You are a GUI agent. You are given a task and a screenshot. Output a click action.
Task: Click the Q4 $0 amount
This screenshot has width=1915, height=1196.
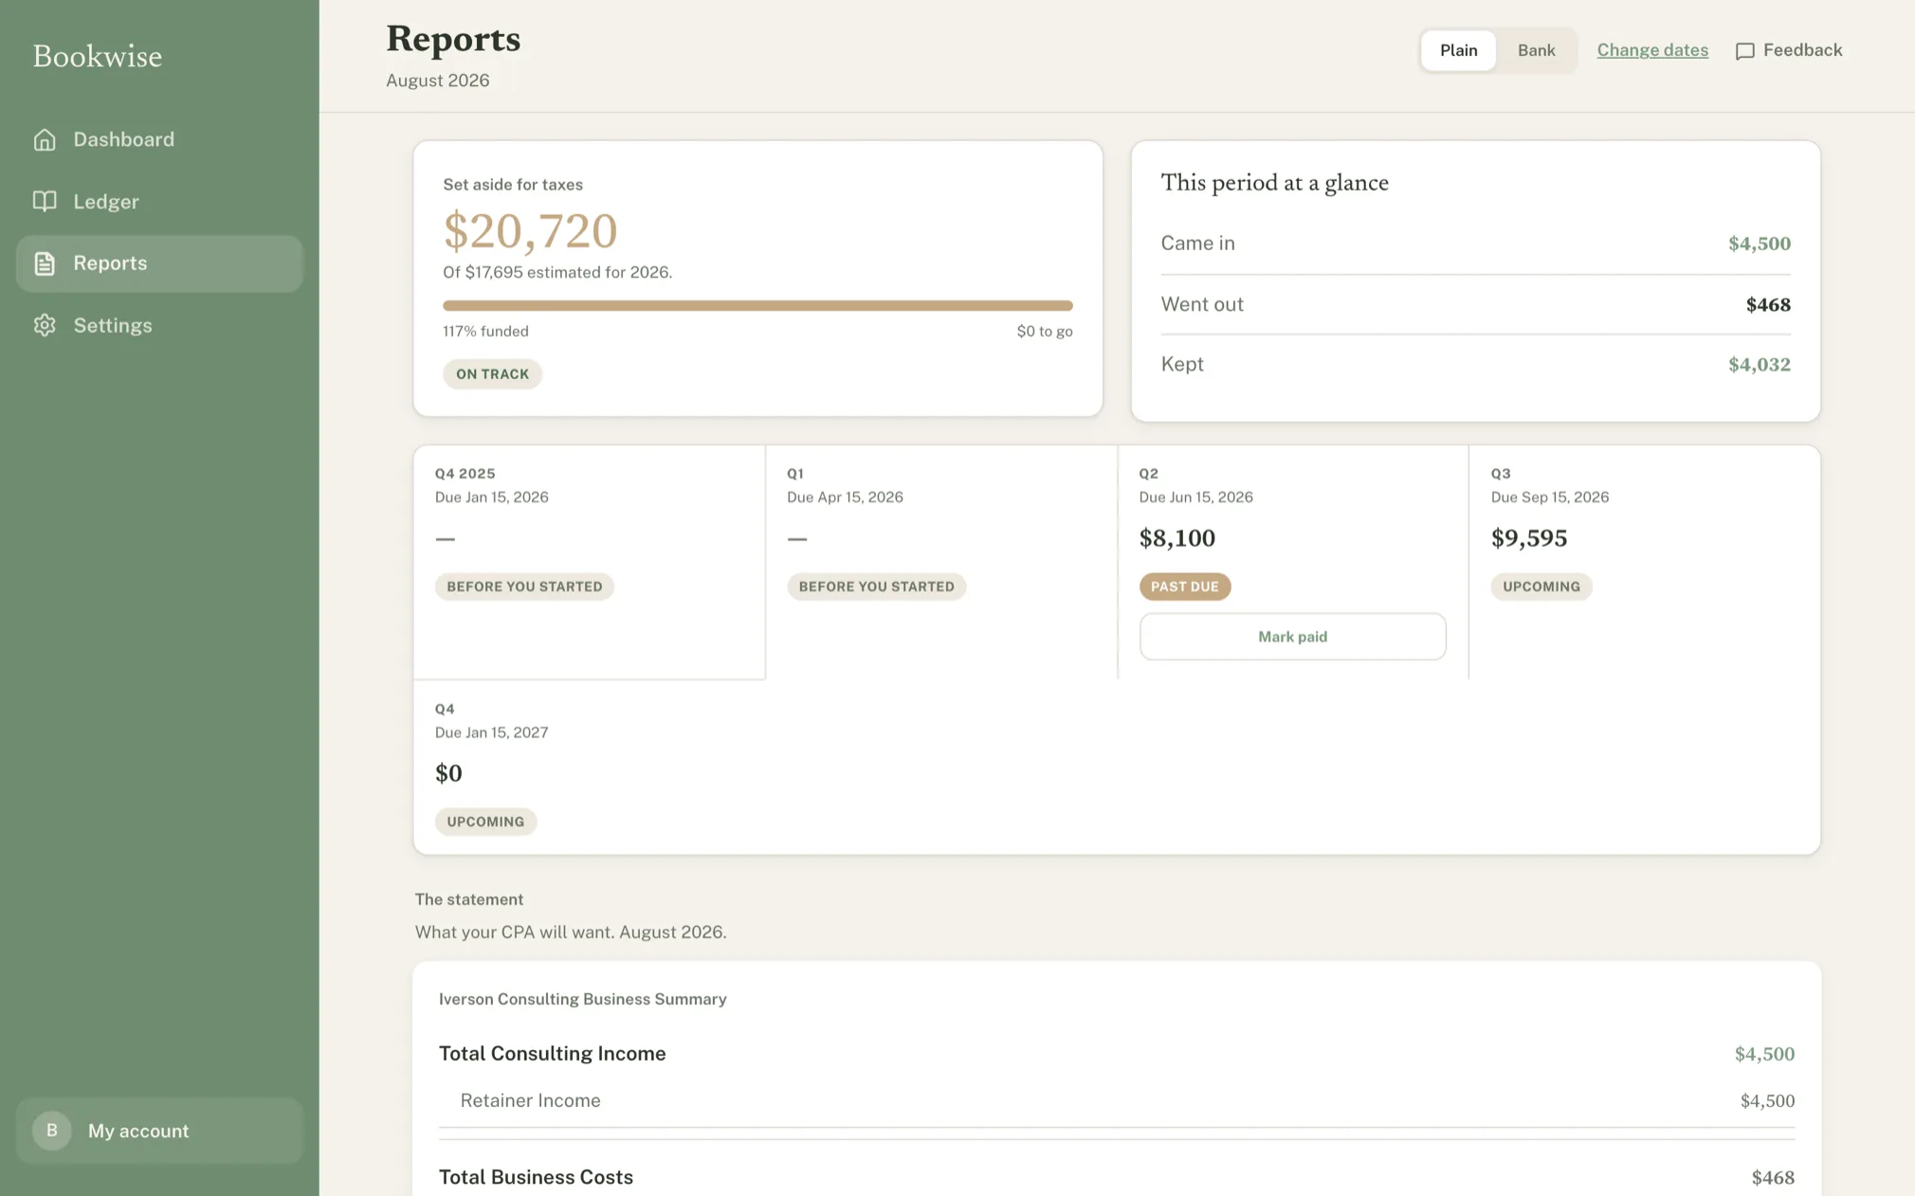tap(448, 773)
